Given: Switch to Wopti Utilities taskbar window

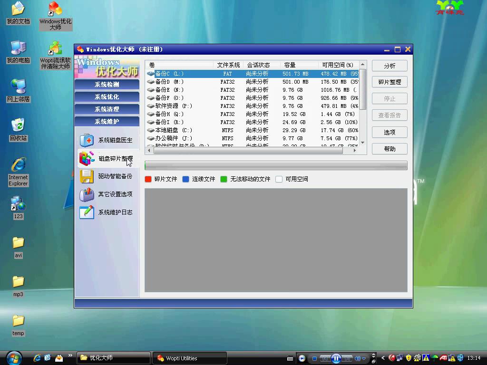Looking at the screenshot, I should click(x=190, y=358).
